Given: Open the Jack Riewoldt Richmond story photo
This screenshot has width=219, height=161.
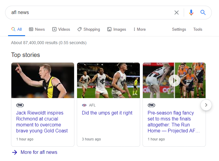Looking at the screenshot, I should pos(43,80).
